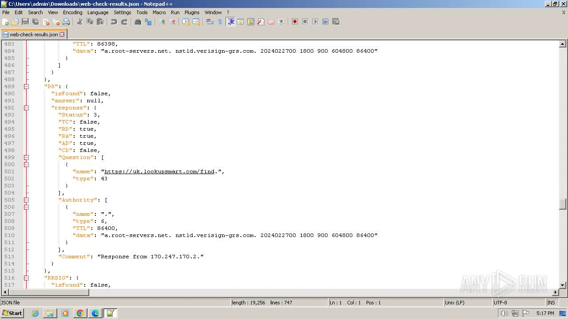568x319 pixels.
Task: Open the Search menu
Action: 35,12
